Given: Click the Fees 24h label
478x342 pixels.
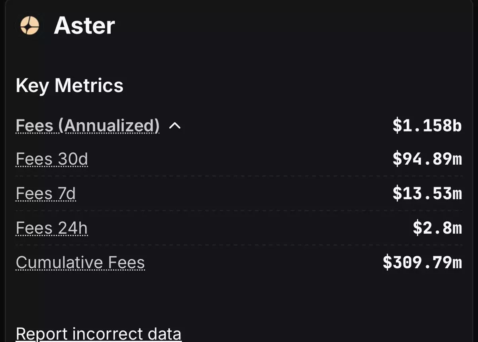Looking at the screenshot, I should click(52, 228).
